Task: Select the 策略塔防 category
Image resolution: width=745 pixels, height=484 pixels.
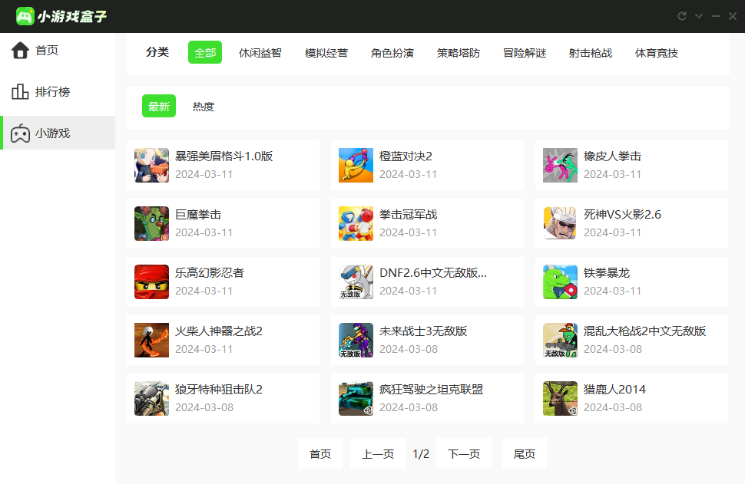Action: point(458,53)
